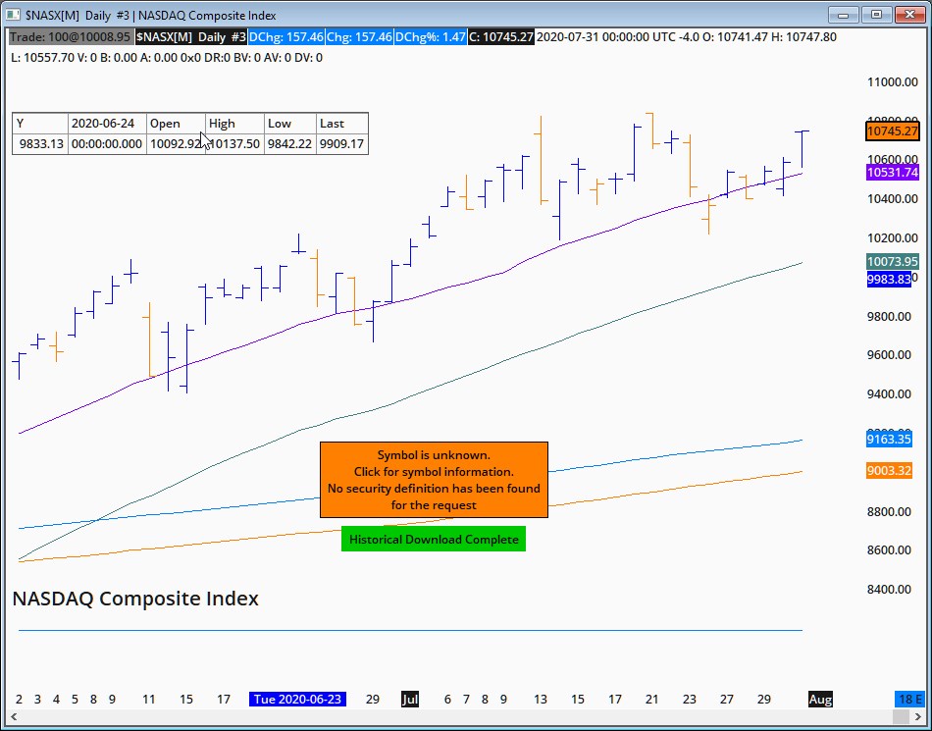Viewport: 932px width, 731px height.
Task: Click the Open value 10092.92 cell
Action: [176, 144]
